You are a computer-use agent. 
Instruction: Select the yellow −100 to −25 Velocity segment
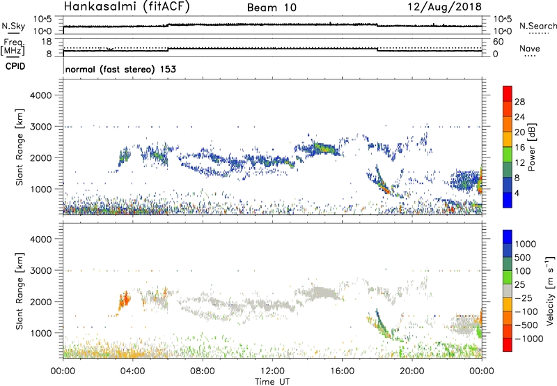(x=508, y=304)
